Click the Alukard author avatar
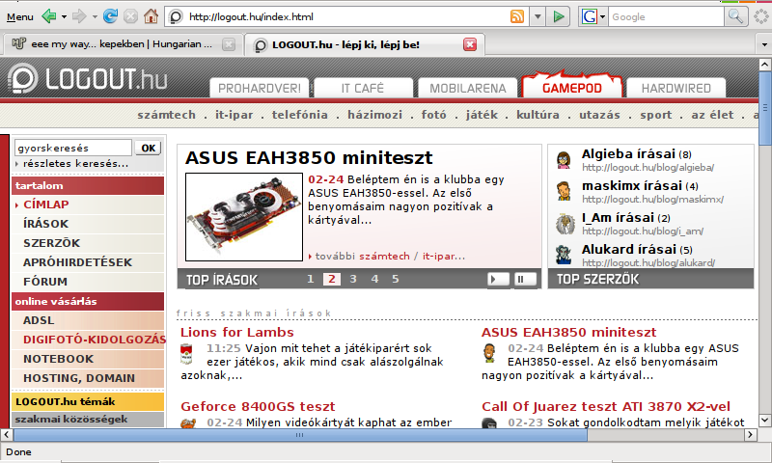This screenshot has height=463, width=772. [x=564, y=255]
